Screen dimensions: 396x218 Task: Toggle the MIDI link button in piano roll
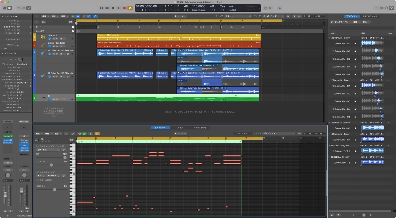coord(97,134)
